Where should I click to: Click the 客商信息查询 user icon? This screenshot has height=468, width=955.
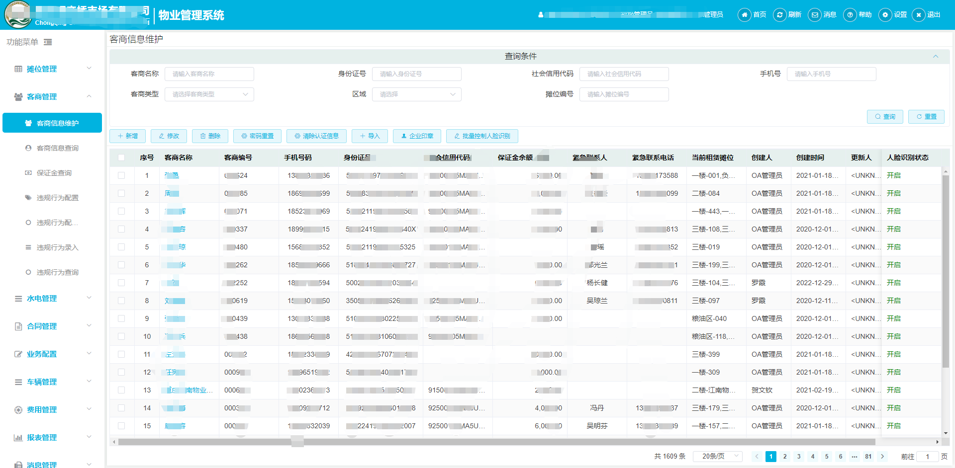pyautogui.click(x=28, y=148)
